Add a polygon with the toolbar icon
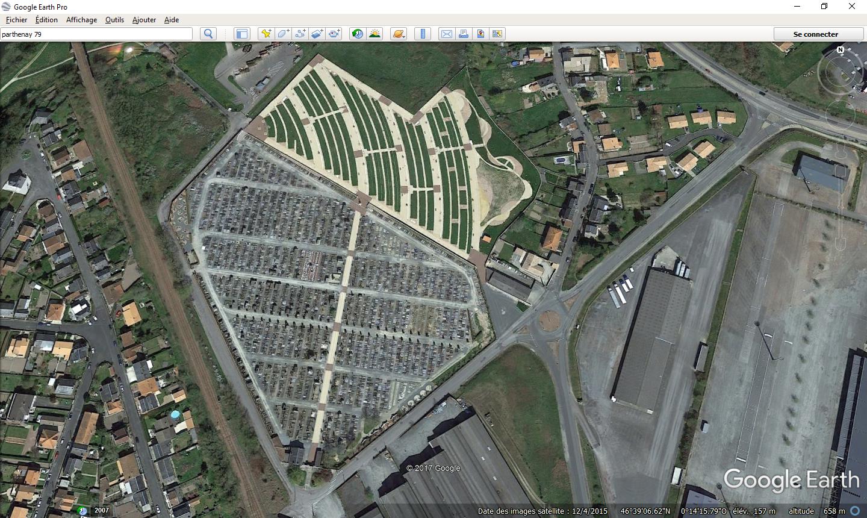867x518 pixels. click(x=283, y=34)
